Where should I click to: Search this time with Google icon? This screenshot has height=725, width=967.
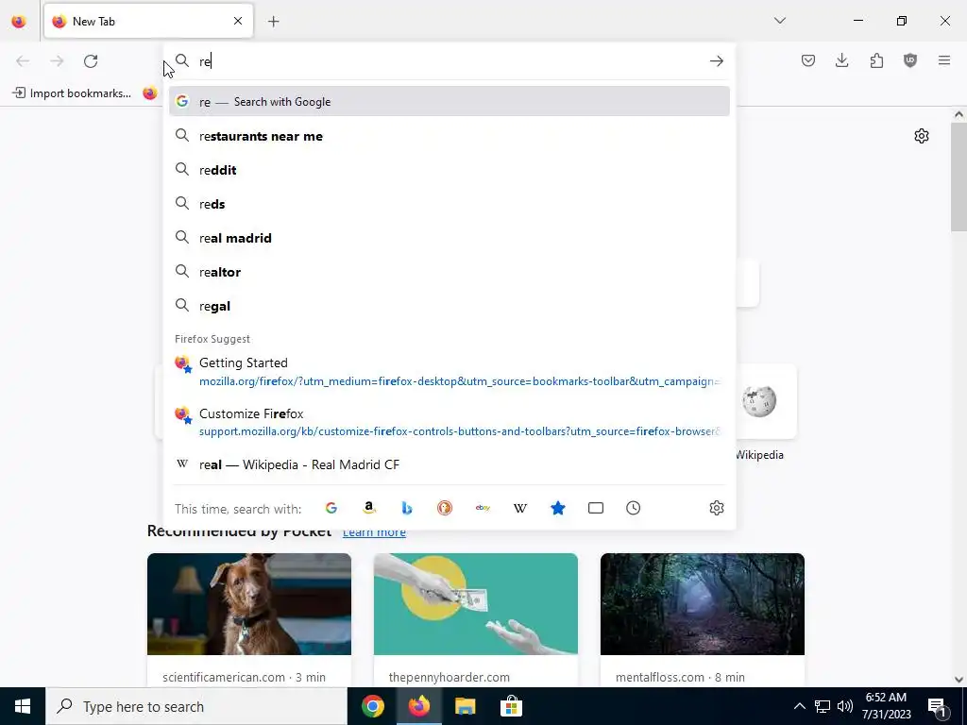click(x=331, y=508)
